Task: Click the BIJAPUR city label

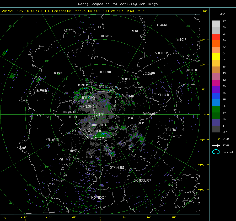Action: [106, 36]
